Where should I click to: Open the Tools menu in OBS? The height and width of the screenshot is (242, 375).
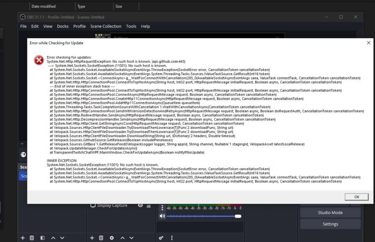point(131,26)
